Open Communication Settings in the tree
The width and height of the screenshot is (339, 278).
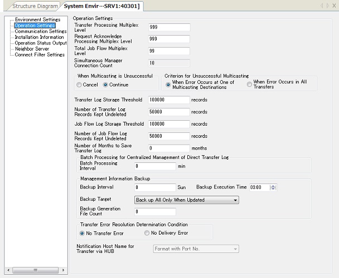40,32
